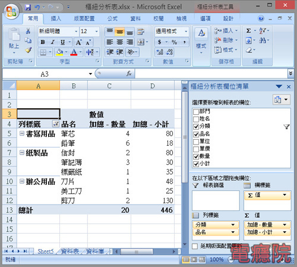Switch to the 資料 ribbon tab
Image resolution: width=297 pixels, height=267 pixels.
(x=135, y=18)
